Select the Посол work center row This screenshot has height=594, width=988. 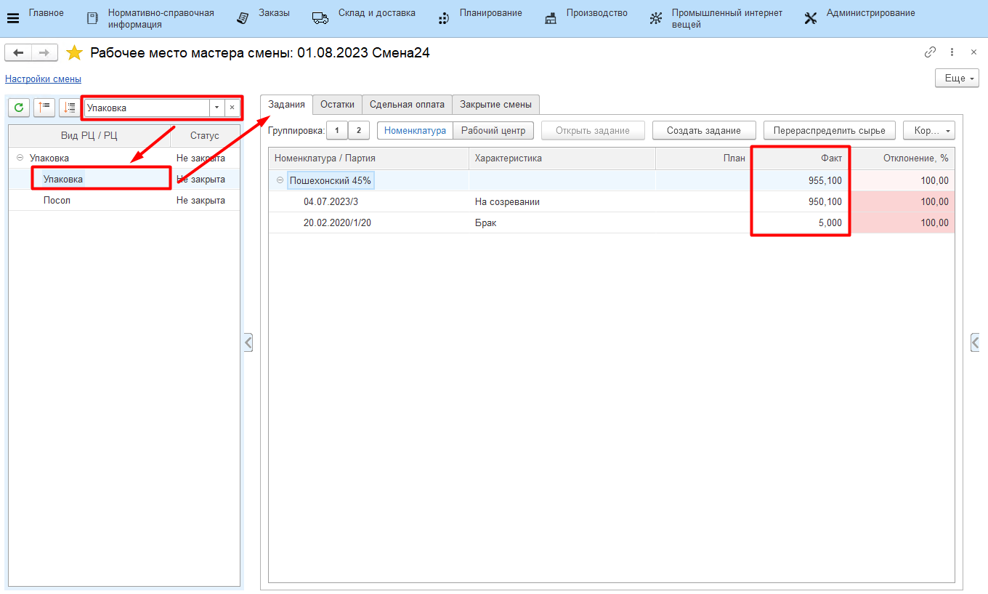(x=57, y=201)
